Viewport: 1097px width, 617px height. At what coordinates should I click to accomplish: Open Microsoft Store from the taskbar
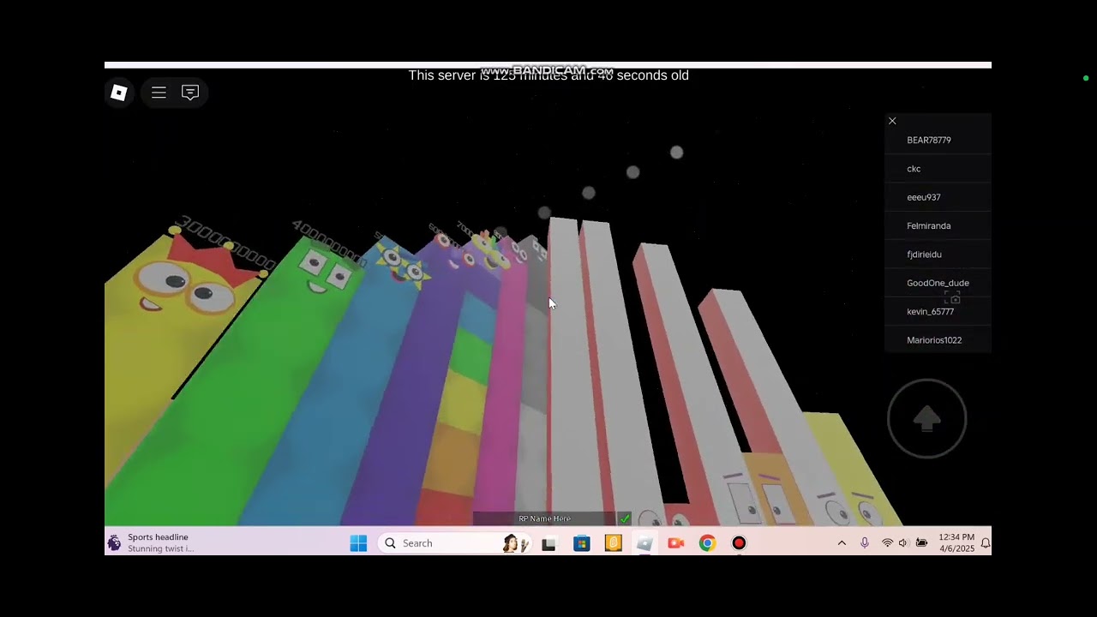582,543
